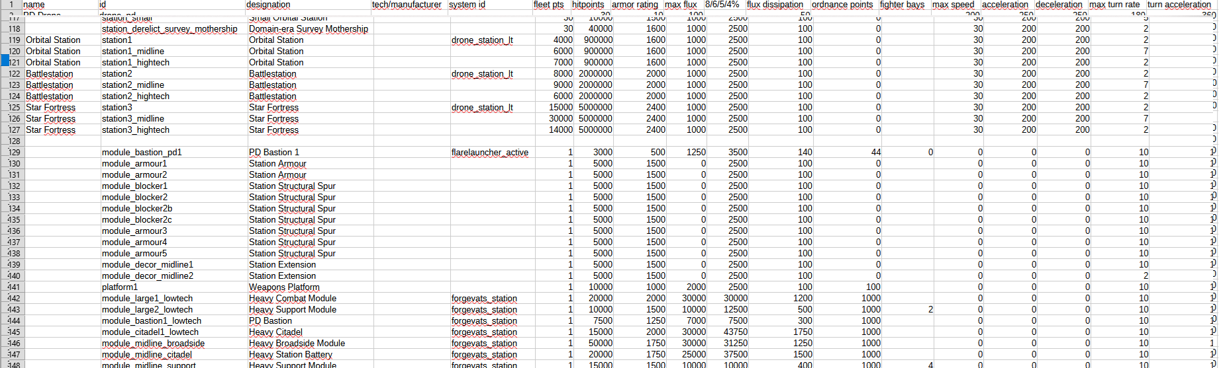The height and width of the screenshot is (368, 1219).
Task: Click the 'max speed' header cell
Action: pos(955,5)
